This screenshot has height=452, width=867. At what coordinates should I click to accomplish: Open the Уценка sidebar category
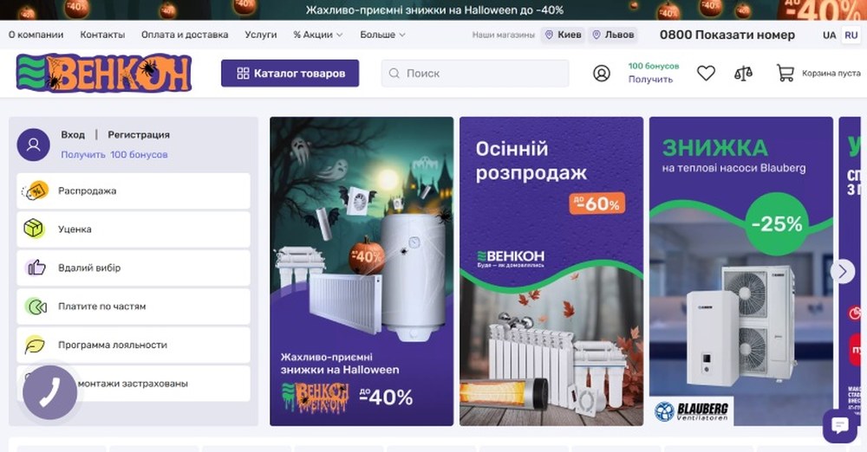pyautogui.click(x=134, y=229)
